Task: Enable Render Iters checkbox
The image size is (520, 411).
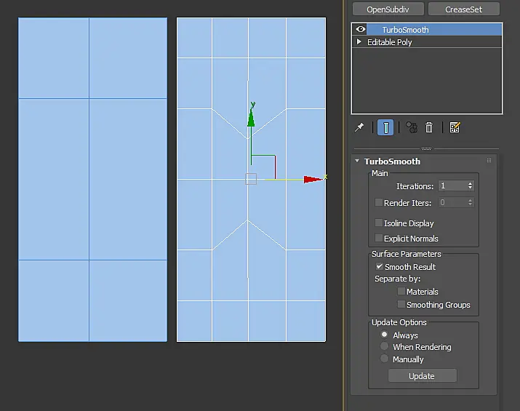Action: [378, 202]
